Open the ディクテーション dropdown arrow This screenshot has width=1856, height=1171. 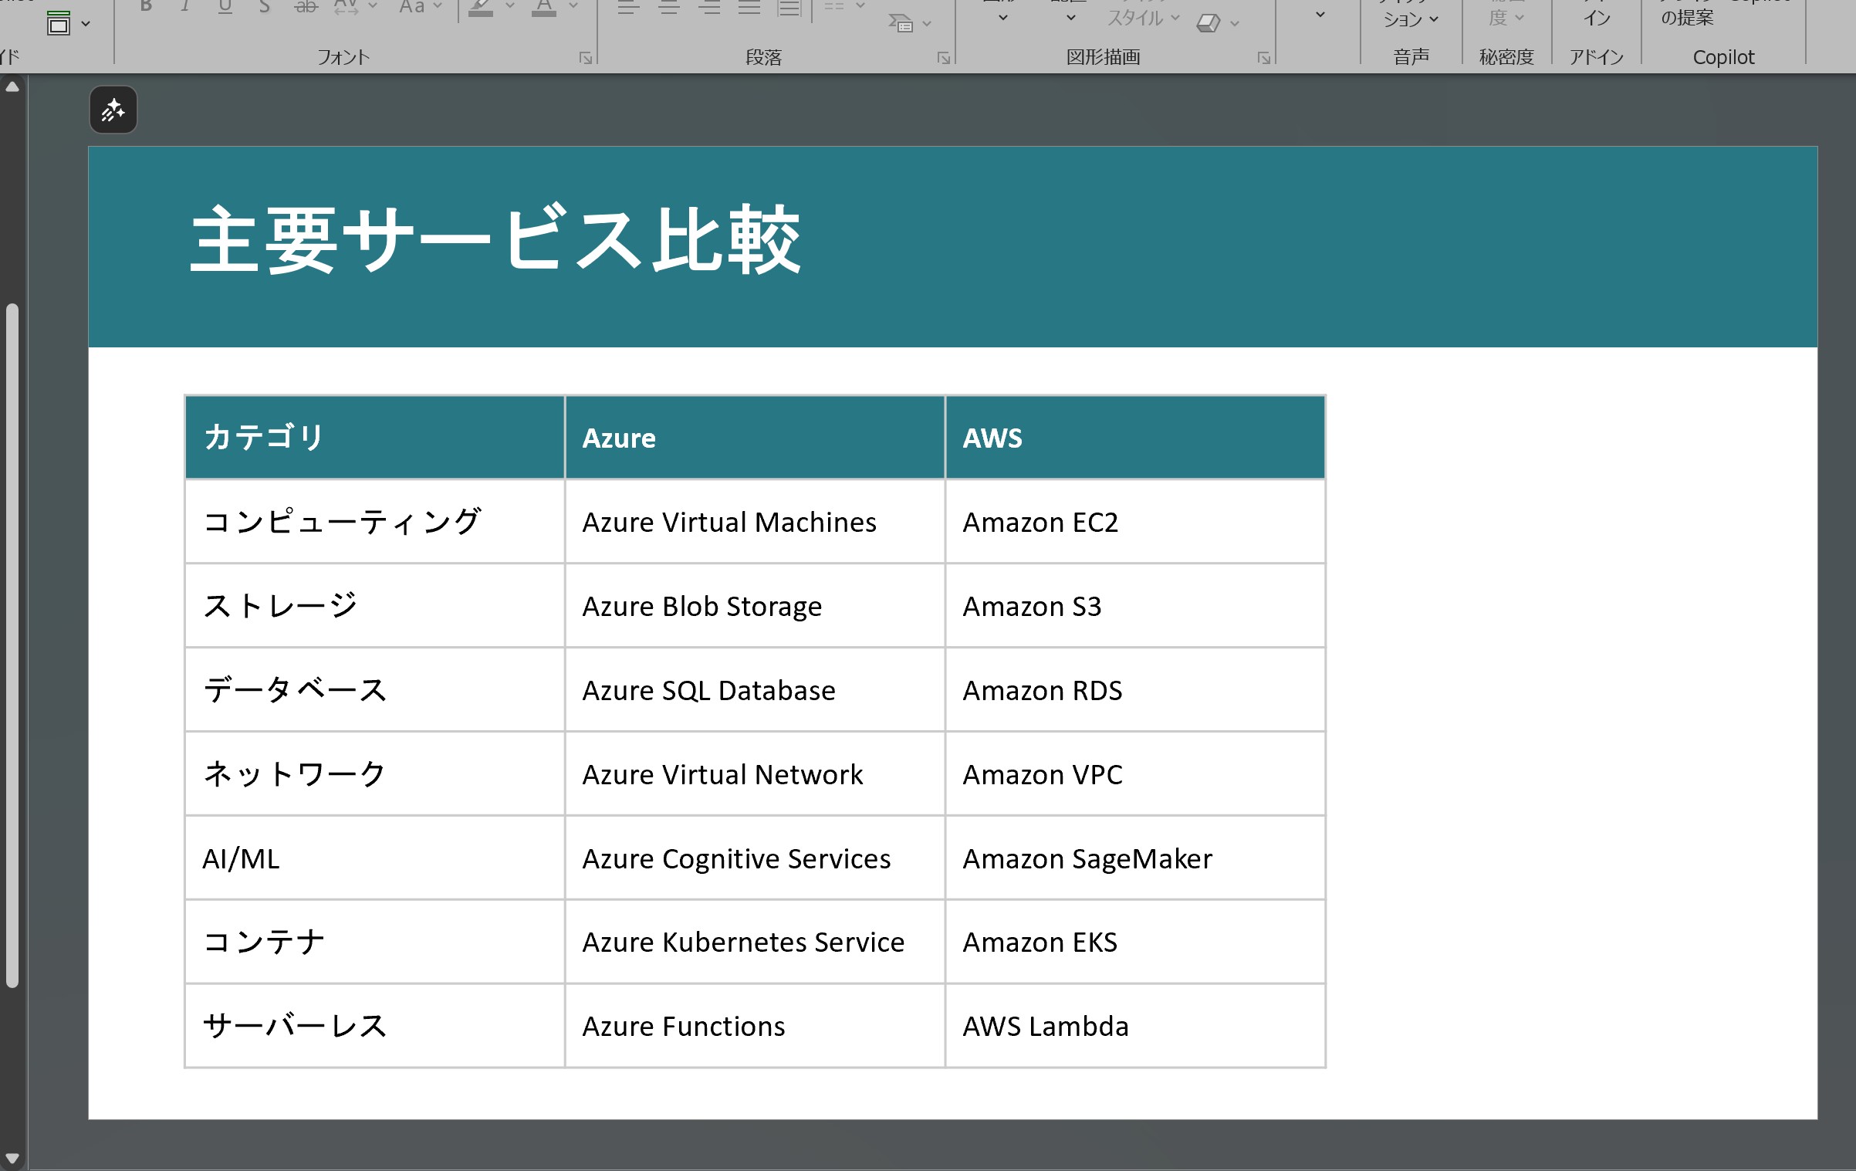click(x=1433, y=20)
